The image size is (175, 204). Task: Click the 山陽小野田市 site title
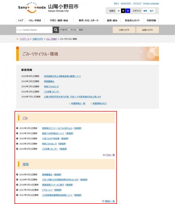pyautogui.click(x=63, y=7)
